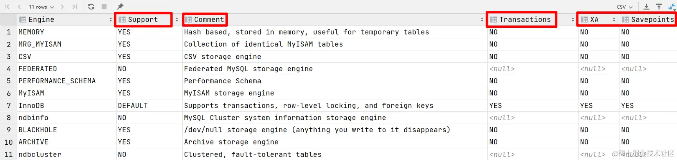Sort the Transactions column

573,20
